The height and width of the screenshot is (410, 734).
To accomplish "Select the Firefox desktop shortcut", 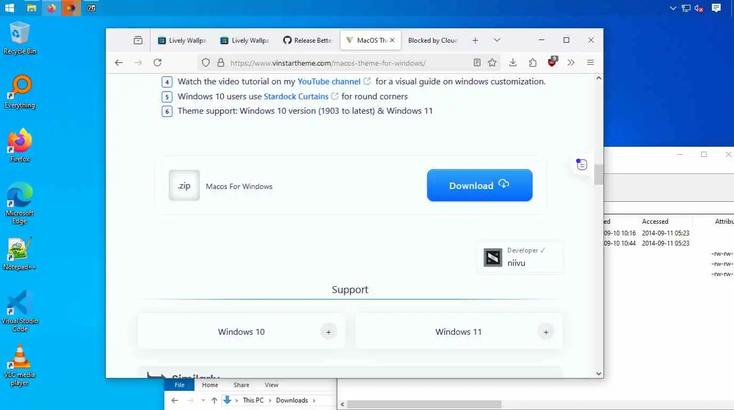I will coord(20,146).
